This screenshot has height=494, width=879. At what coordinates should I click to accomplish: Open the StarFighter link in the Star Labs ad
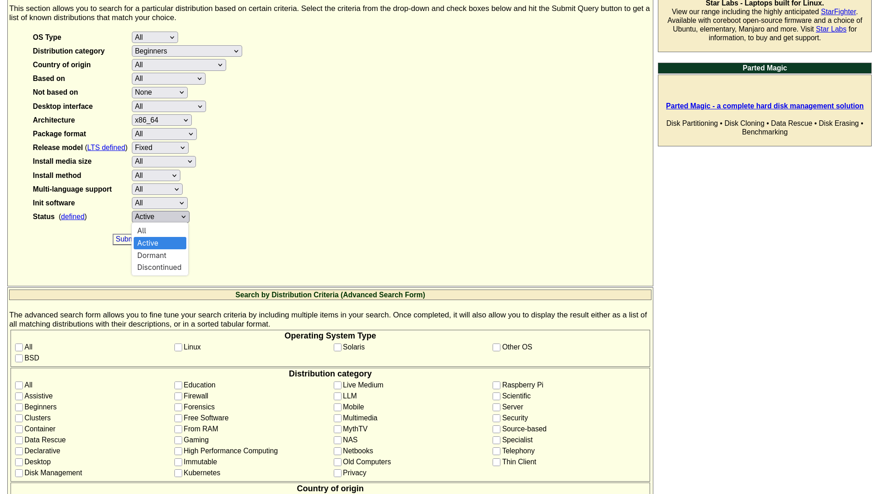(x=838, y=11)
